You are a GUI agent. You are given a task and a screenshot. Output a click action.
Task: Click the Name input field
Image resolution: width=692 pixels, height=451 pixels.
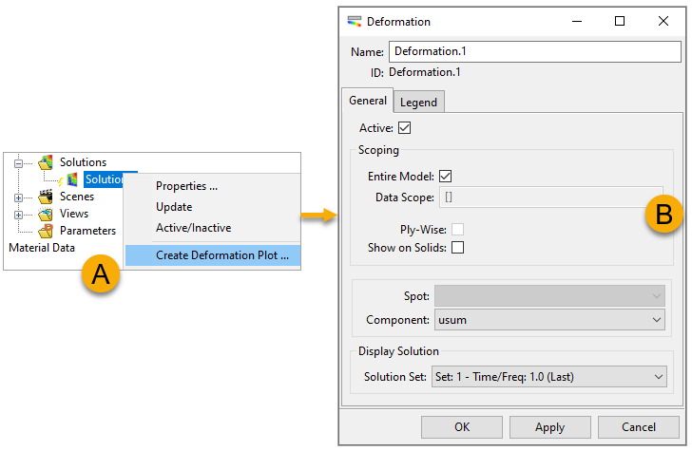point(535,51)
